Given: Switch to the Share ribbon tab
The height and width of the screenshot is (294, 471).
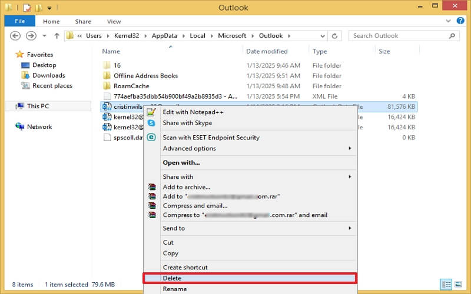Looking at the screenshot, I should pyautogui.click(x=83, y=21).
